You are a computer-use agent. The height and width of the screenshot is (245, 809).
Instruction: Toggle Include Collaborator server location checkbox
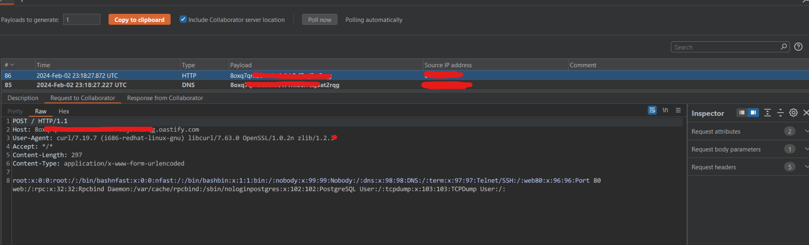click(x=183, y=19)
